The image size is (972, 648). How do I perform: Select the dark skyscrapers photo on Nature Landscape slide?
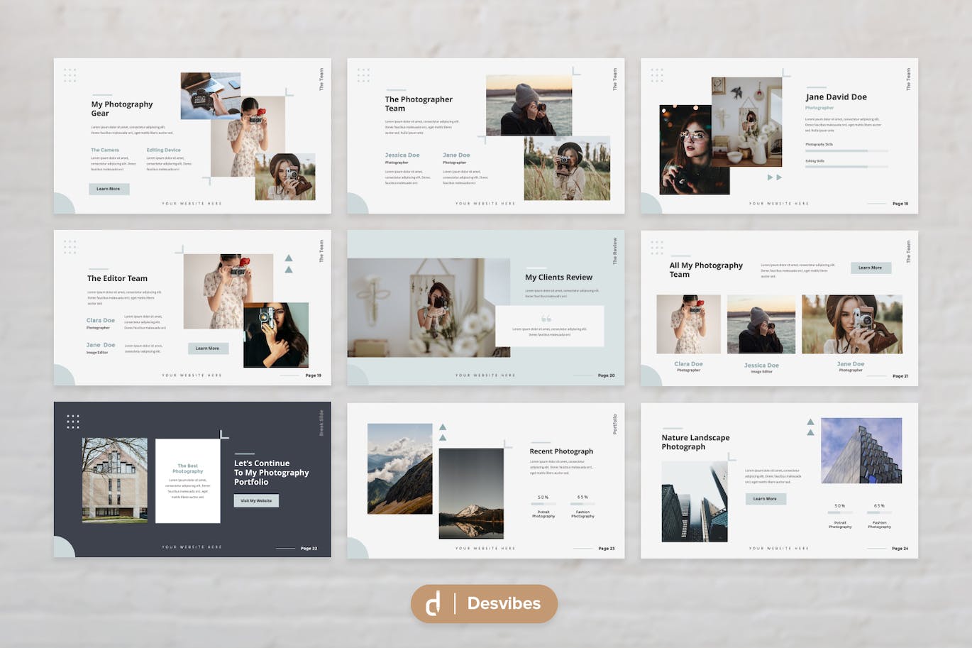tap(695, 502)
